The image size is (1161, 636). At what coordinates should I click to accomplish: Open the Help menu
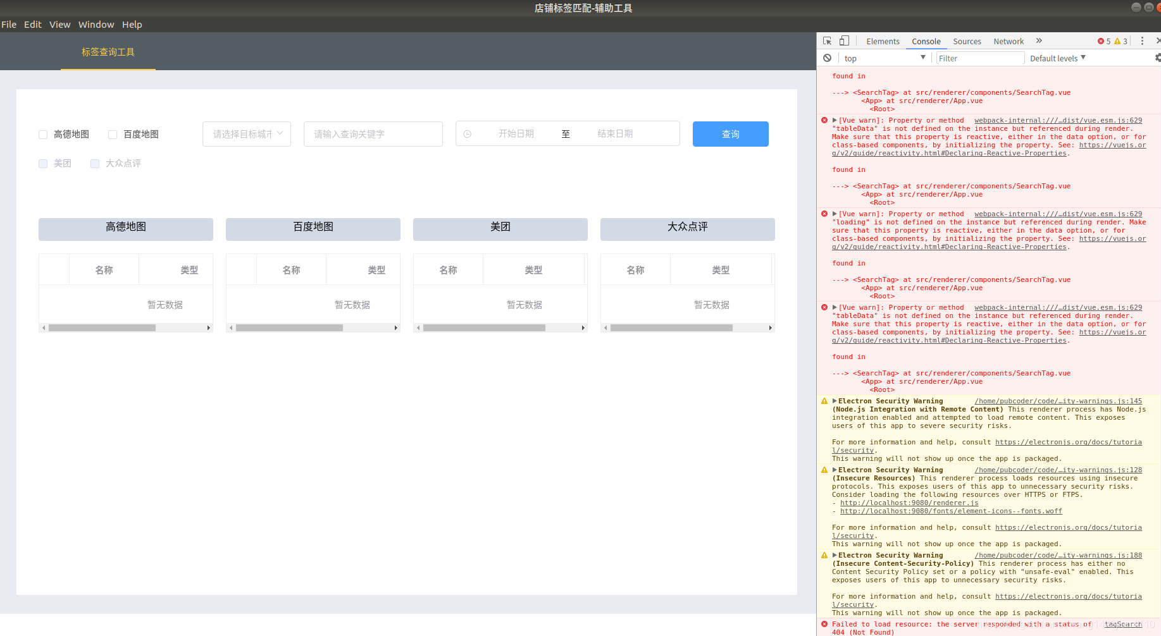(x=132, y=25)
